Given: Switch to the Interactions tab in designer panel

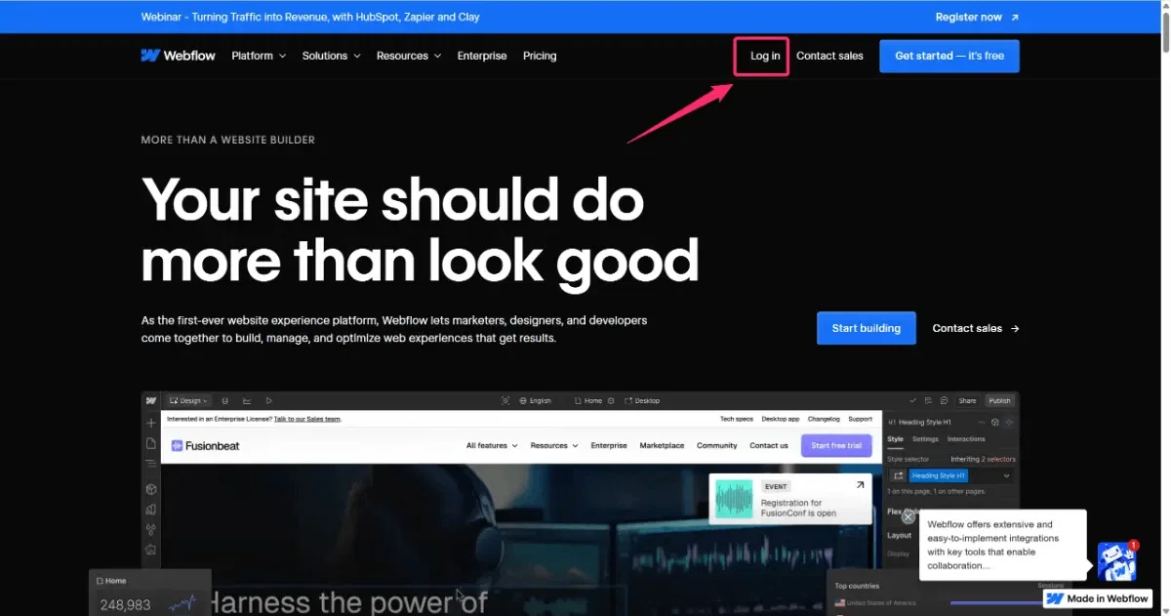Looking at the screenshot, I should point(966,439).
